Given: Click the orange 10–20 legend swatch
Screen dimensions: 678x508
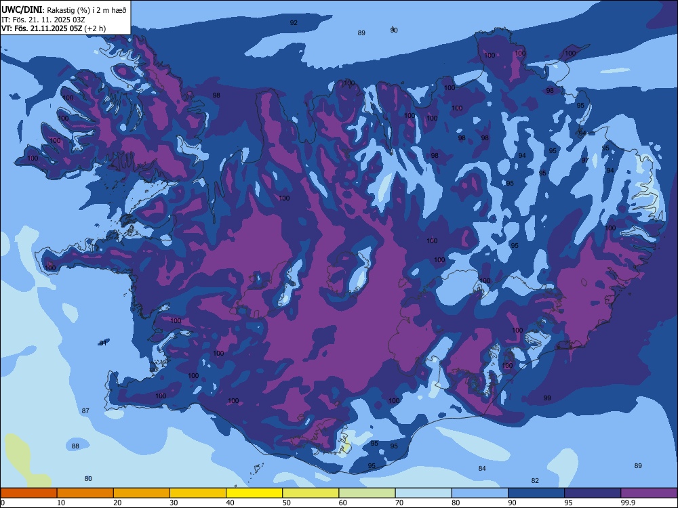Looking at the screenshot, I should coord(85,493).
